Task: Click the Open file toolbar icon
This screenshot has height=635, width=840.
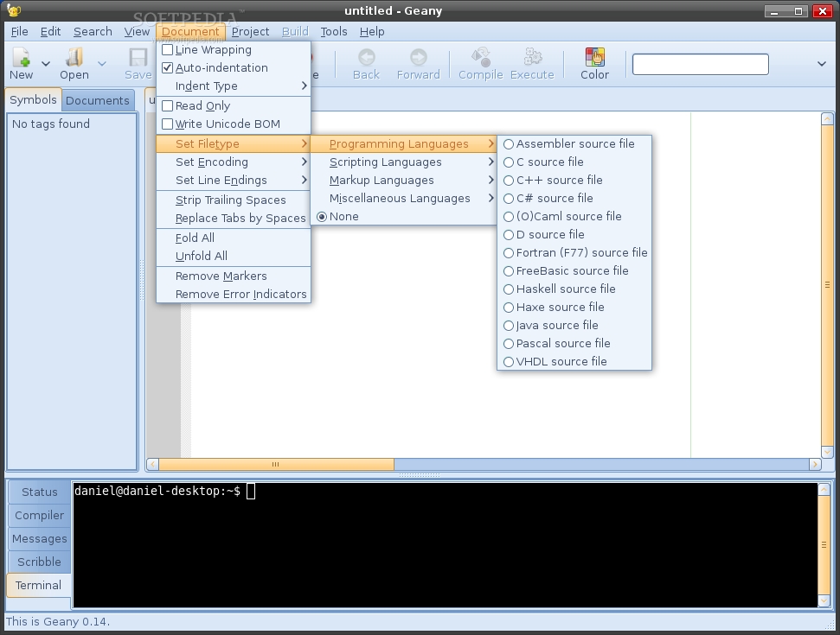Action: click(x=74, y=57)
